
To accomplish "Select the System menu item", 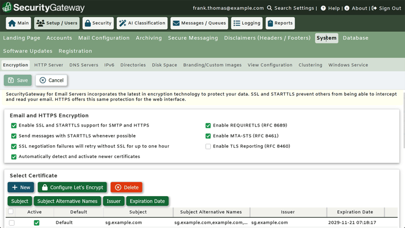I will click(326, 38).
